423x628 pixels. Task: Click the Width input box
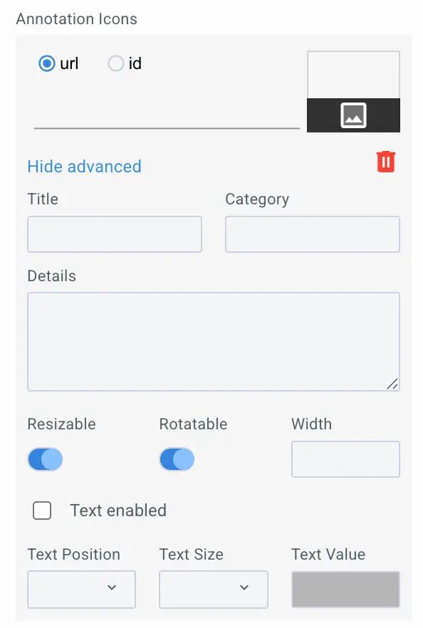tap(345, 459)
